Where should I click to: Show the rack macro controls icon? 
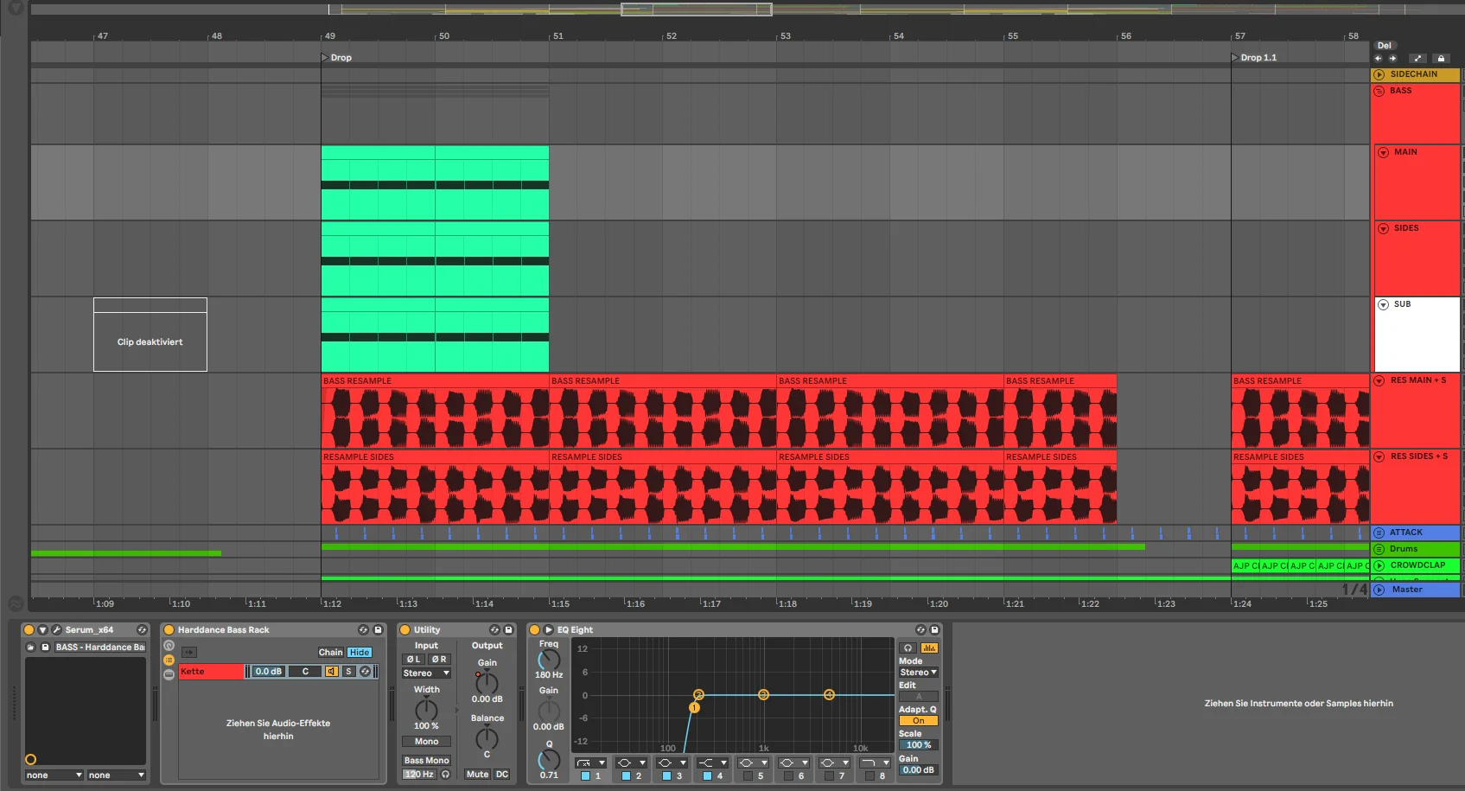coord(169,646)
